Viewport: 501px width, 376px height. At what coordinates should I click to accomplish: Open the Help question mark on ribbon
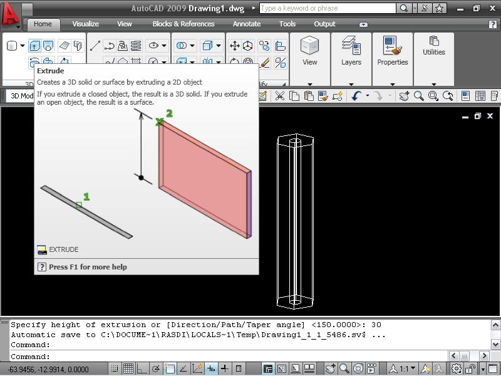tap(493, 24)
